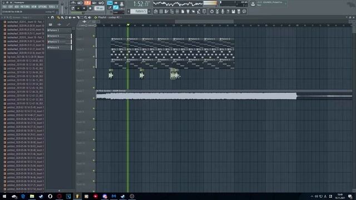356x200 pixels.
Task: Select Pattern 4 in the picker panel
Action: [59, 36]
